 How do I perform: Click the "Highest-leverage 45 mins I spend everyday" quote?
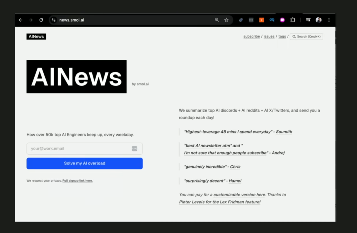(x=228, y=132)
